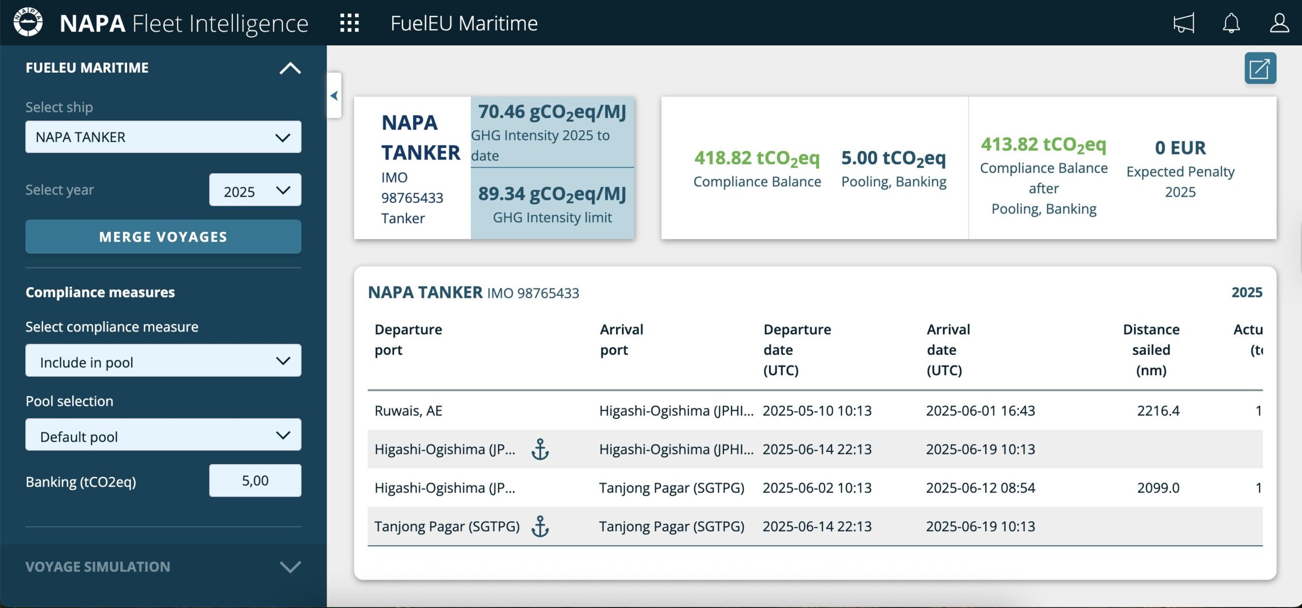
Task: Click the 418.82 tCO2eq Compliance Balance value
Action: [757, 158]
